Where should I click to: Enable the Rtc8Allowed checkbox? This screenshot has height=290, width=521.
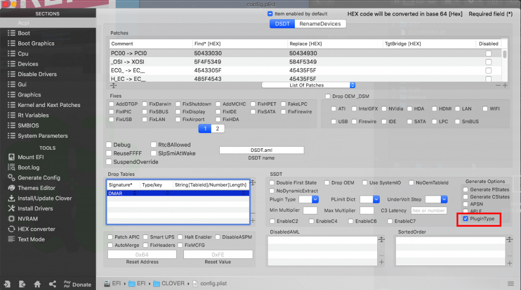click(154, 144)
